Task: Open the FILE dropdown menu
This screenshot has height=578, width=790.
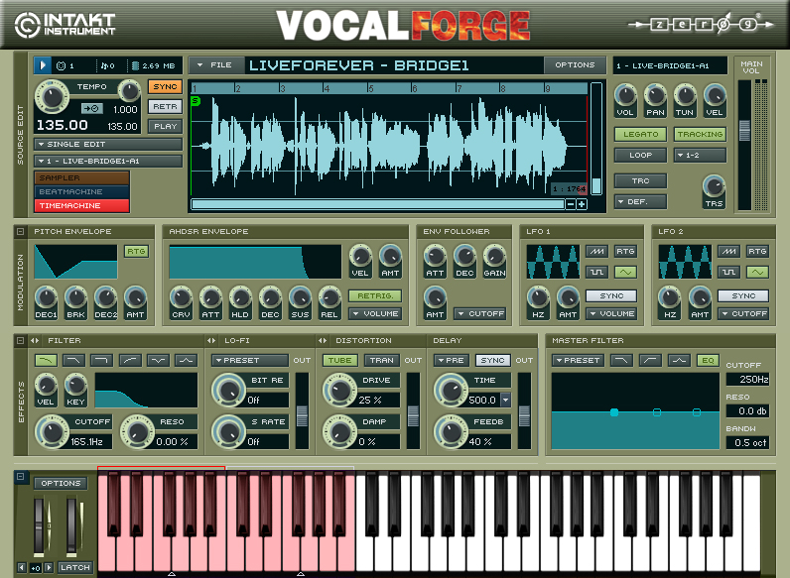Action: [x=215, y=65]
